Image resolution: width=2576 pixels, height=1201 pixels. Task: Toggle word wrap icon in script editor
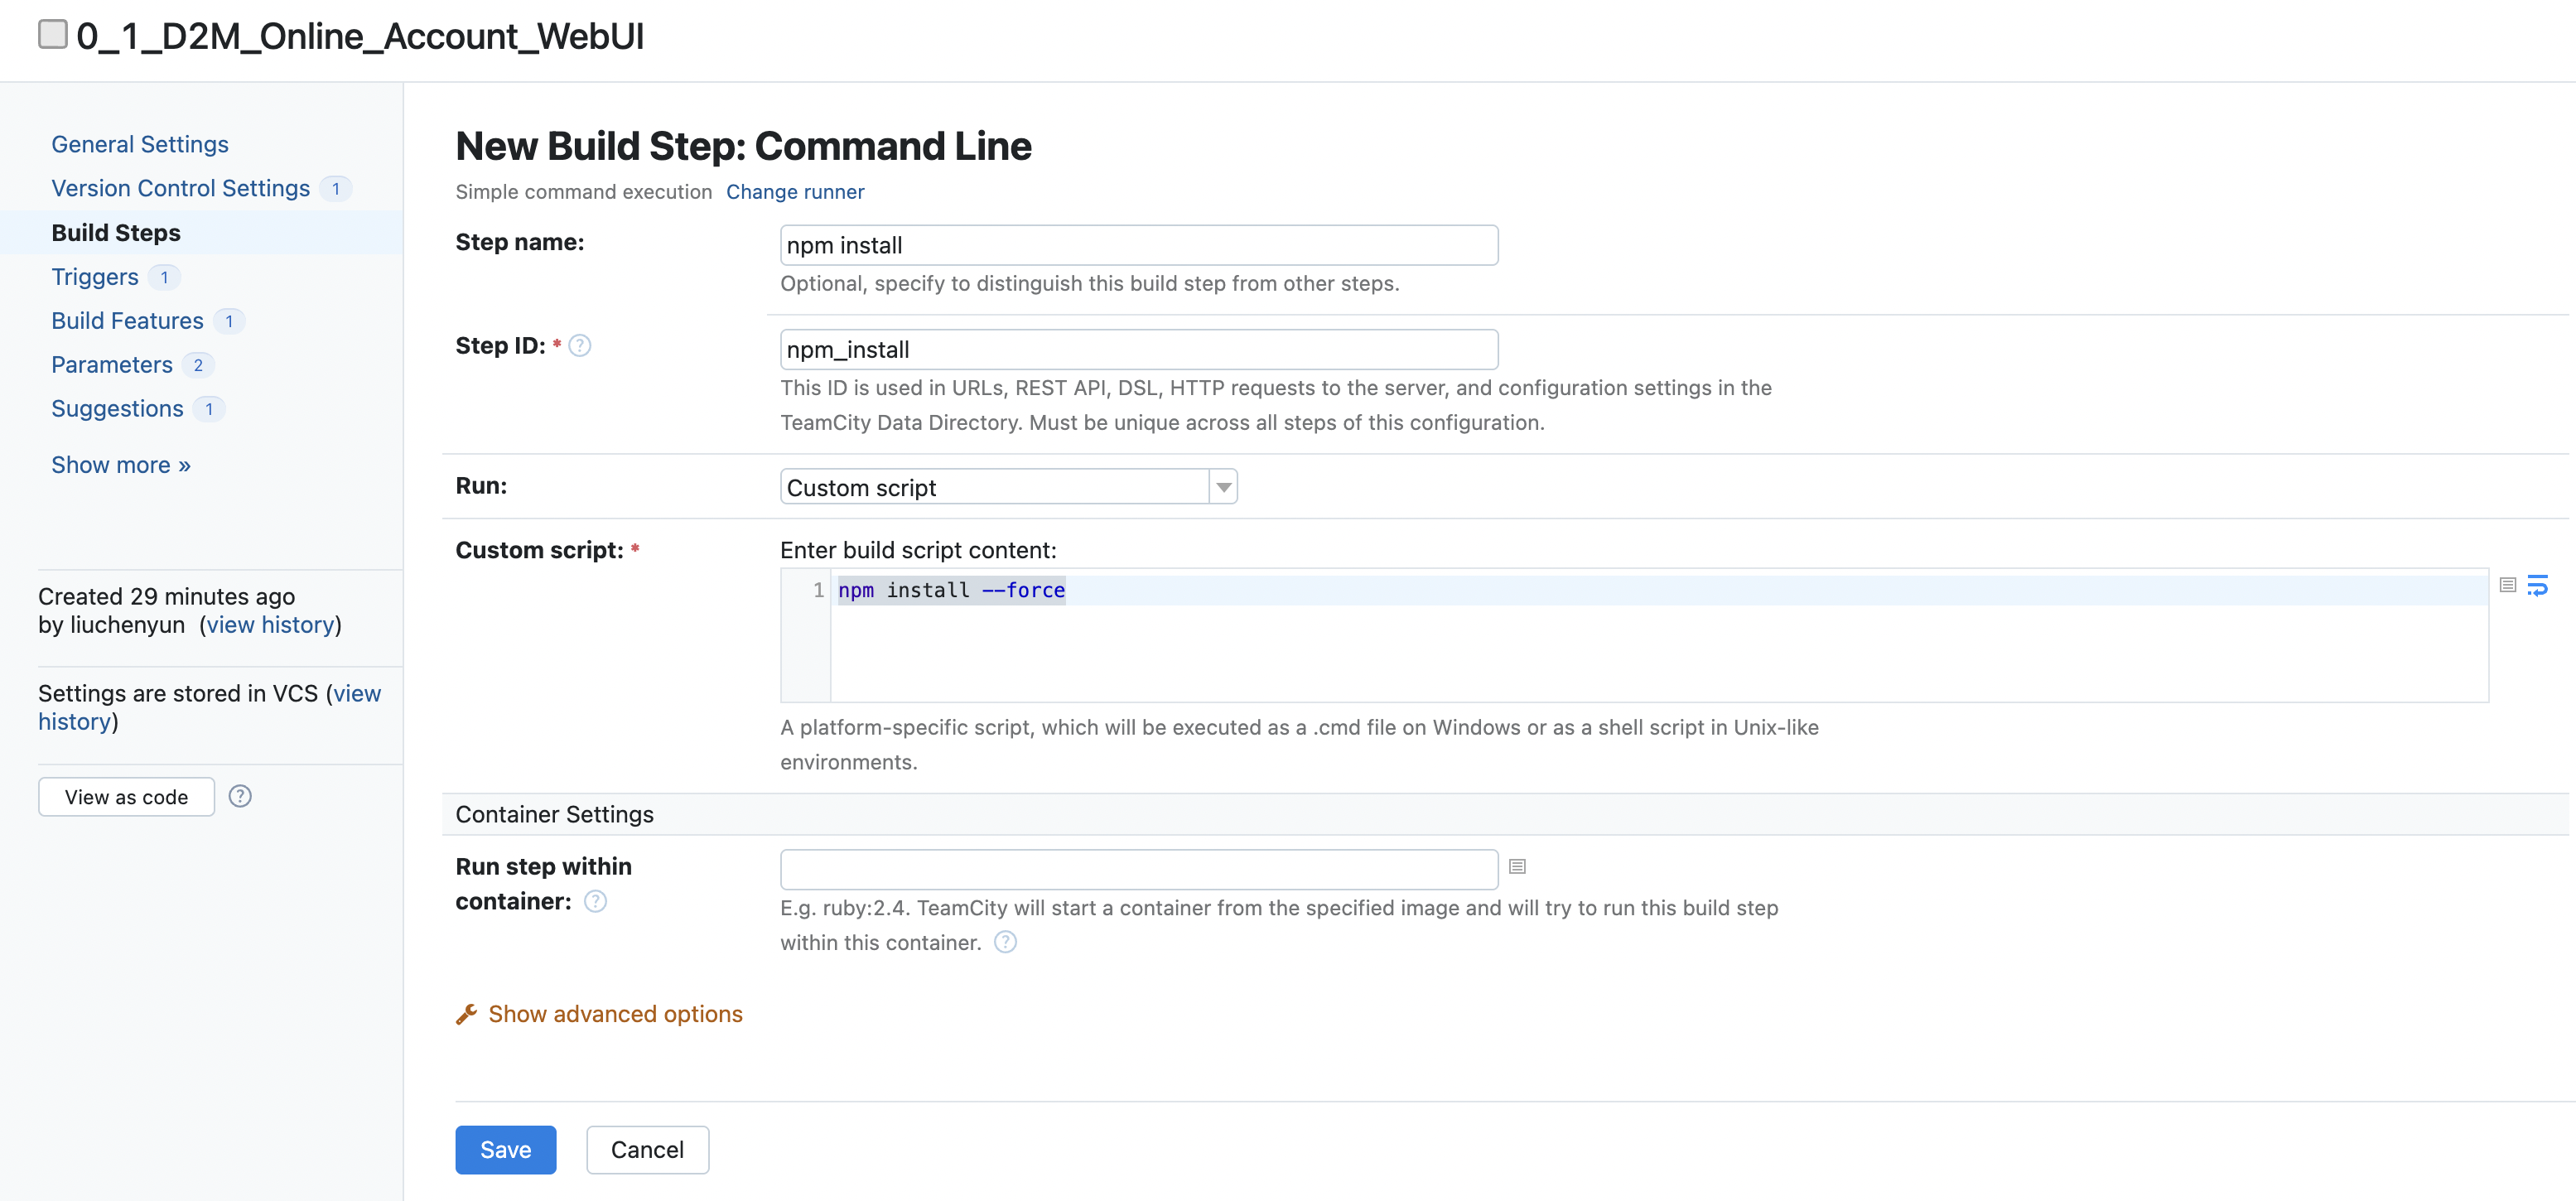point(2537,585)
